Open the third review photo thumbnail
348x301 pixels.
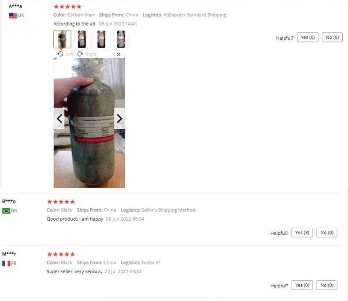coord(101,39)
